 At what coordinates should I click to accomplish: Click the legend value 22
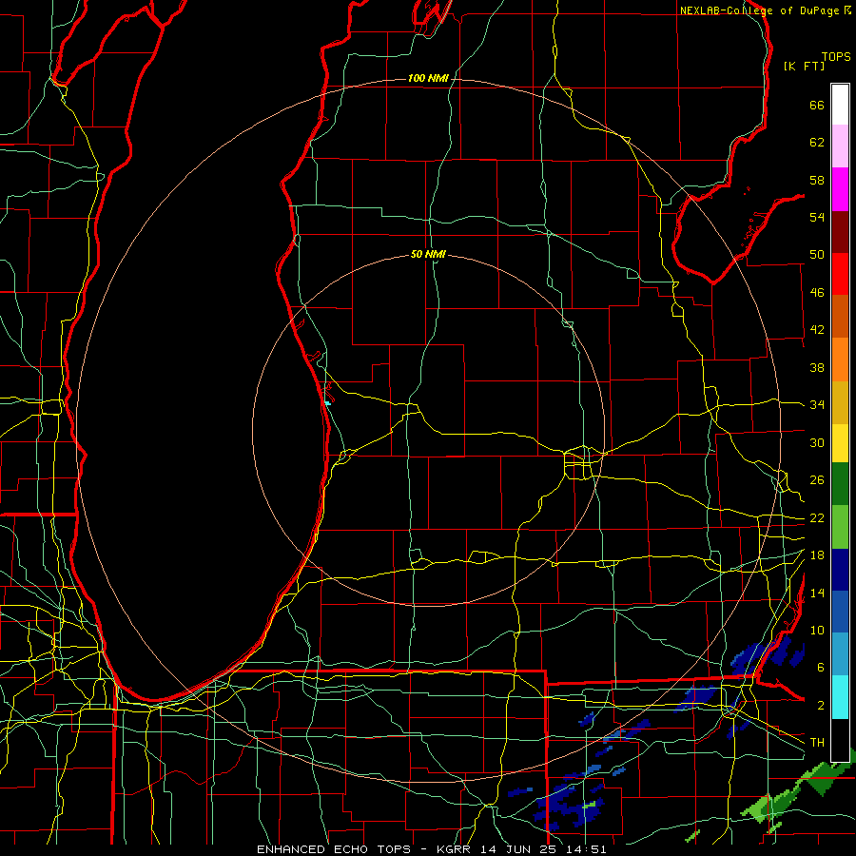[817, 518]
